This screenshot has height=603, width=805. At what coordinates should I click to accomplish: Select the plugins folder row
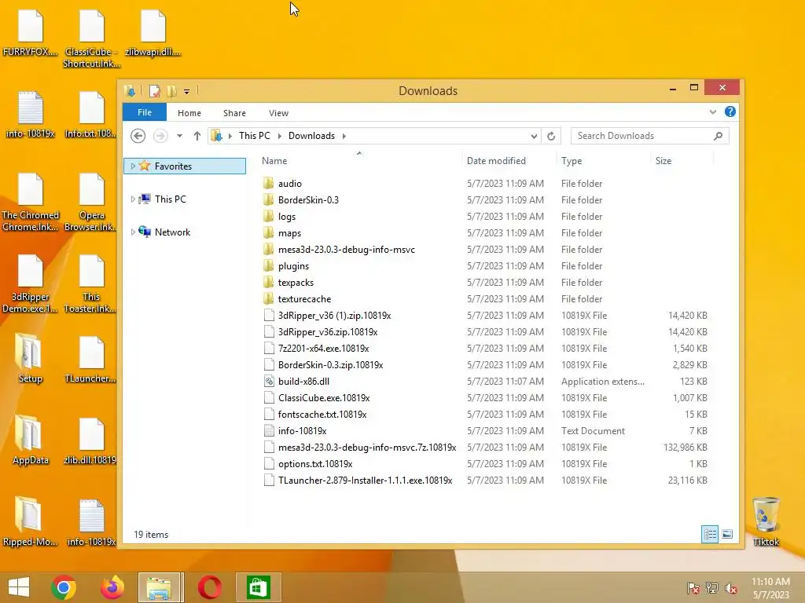coord(485,266)
